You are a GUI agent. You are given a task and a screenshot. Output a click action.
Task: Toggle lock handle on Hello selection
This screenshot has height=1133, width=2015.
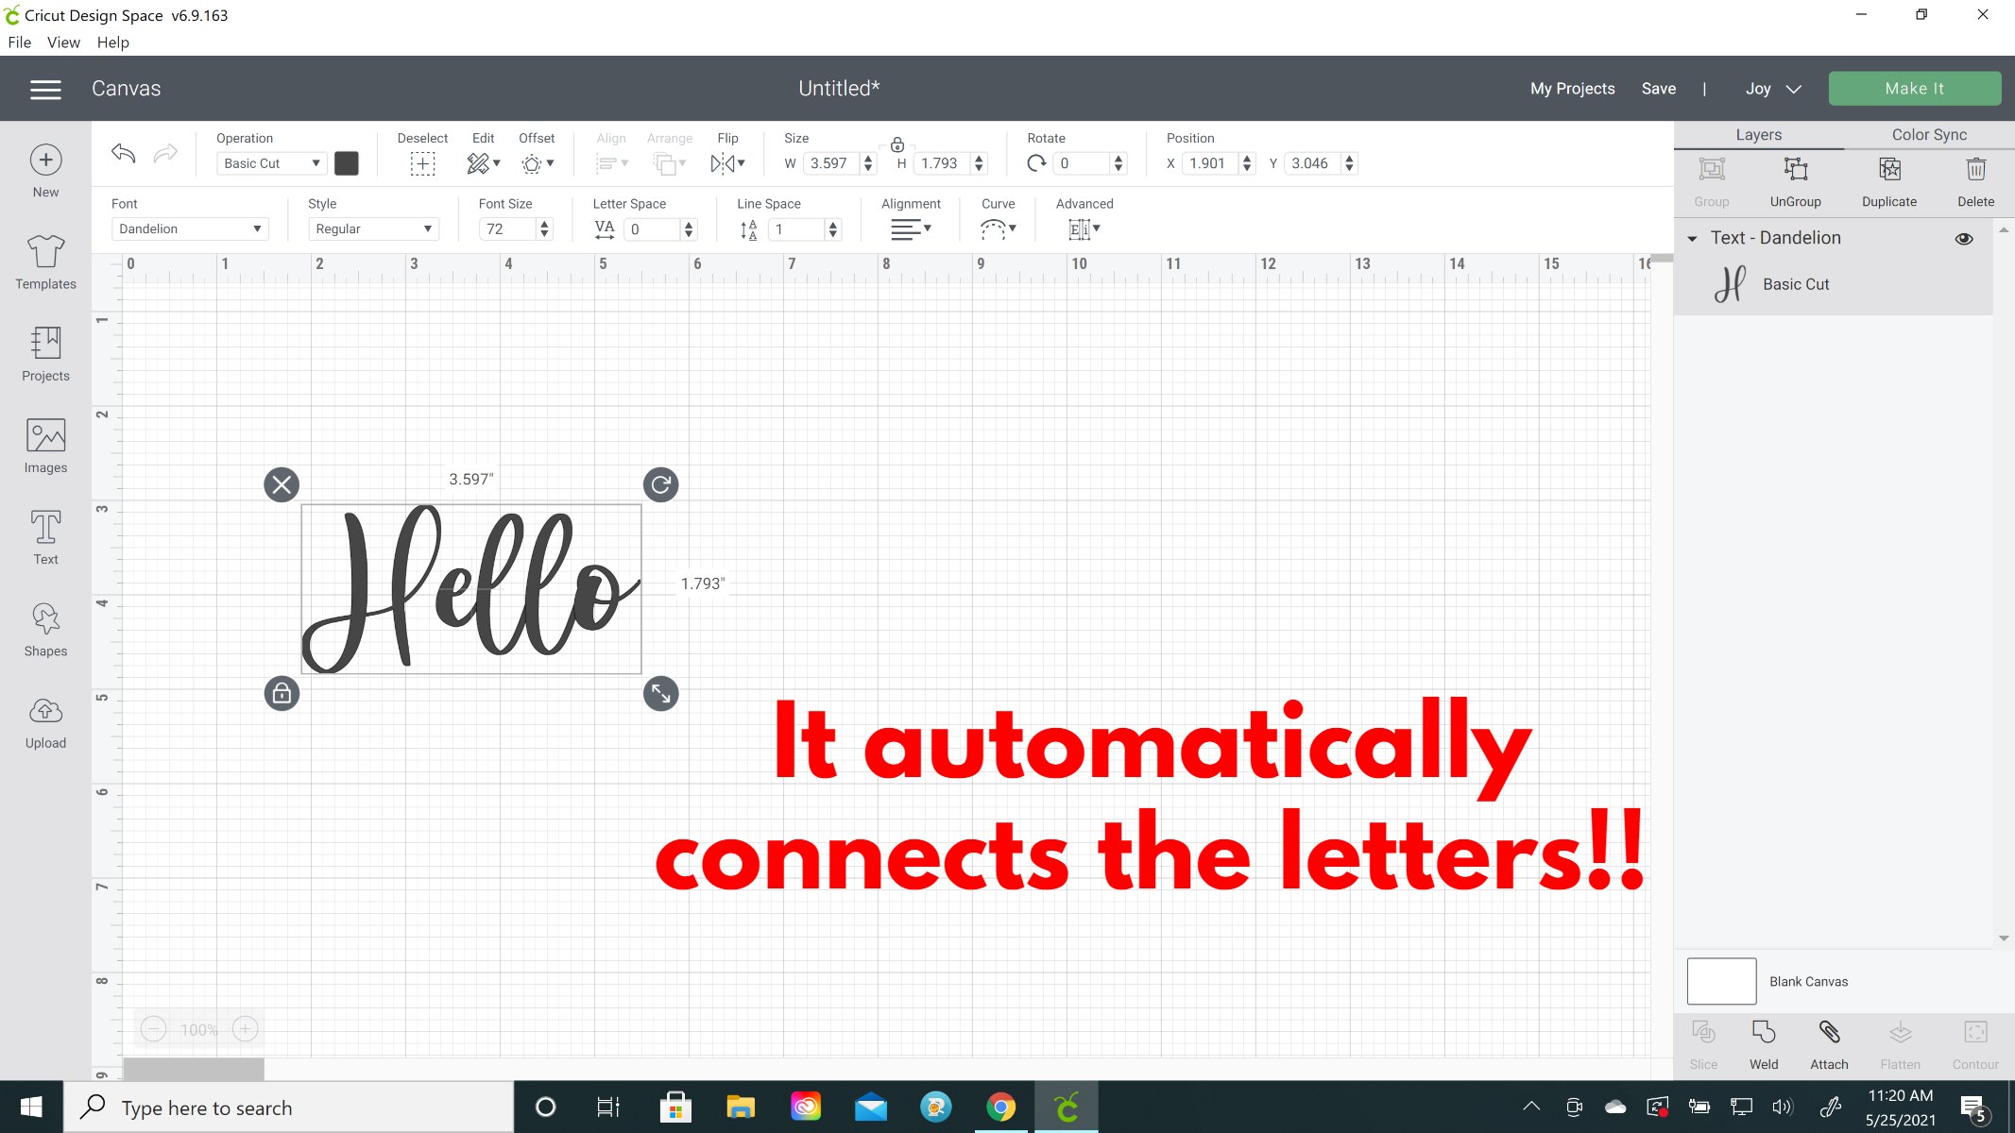tap(282, 694)
